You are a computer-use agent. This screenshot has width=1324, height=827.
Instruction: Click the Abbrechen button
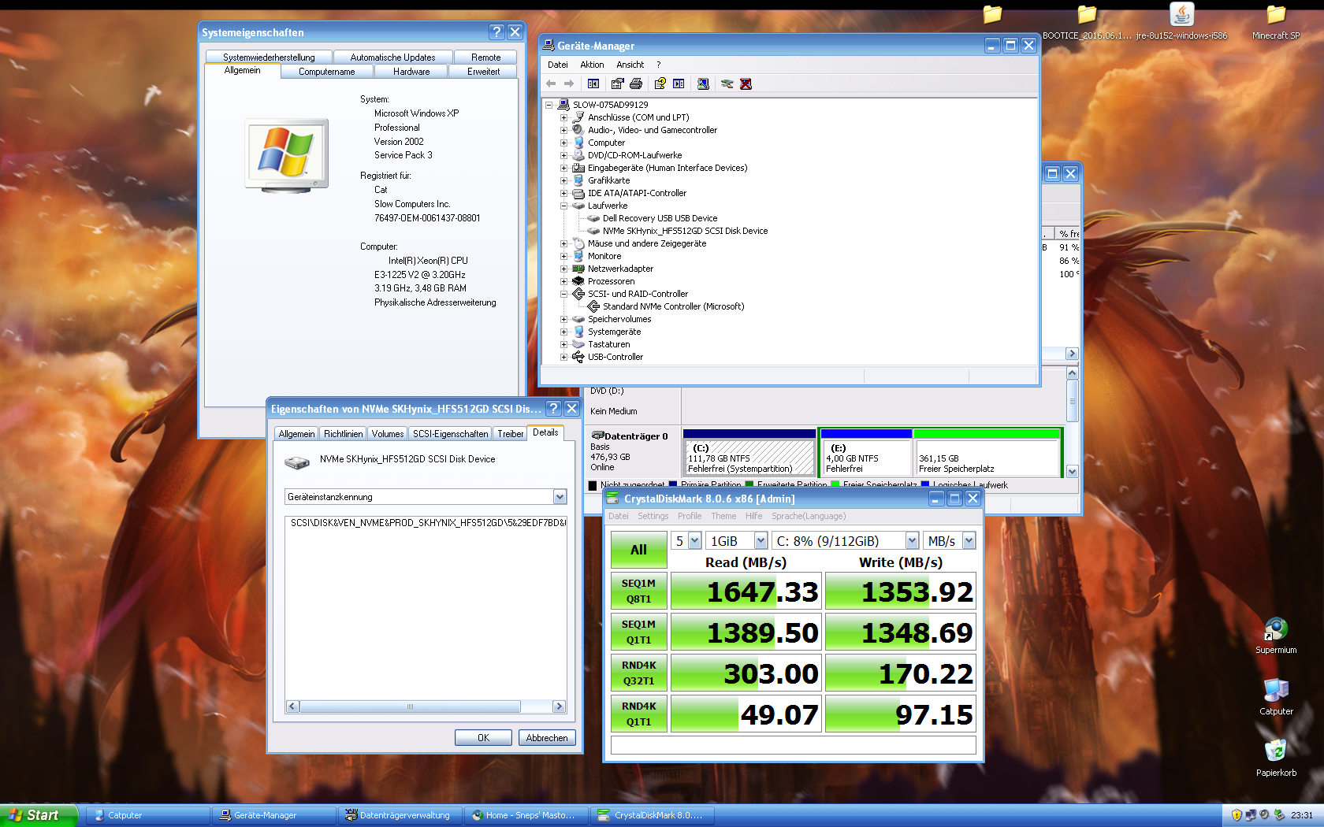(x=547, y=738)
